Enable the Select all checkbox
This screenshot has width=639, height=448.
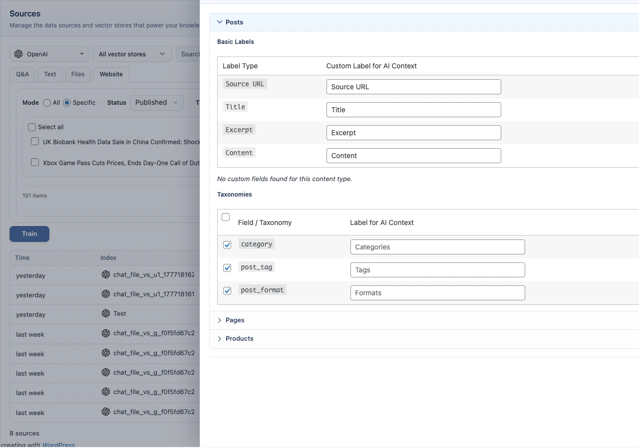pos(31,127)
